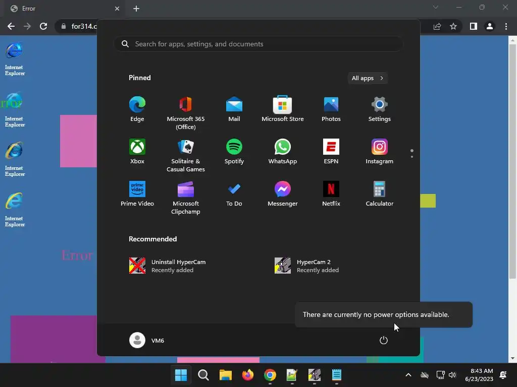Click the bottom Internet Explorer page icon
The image size is (517, 387).
[x=15, y=210]
